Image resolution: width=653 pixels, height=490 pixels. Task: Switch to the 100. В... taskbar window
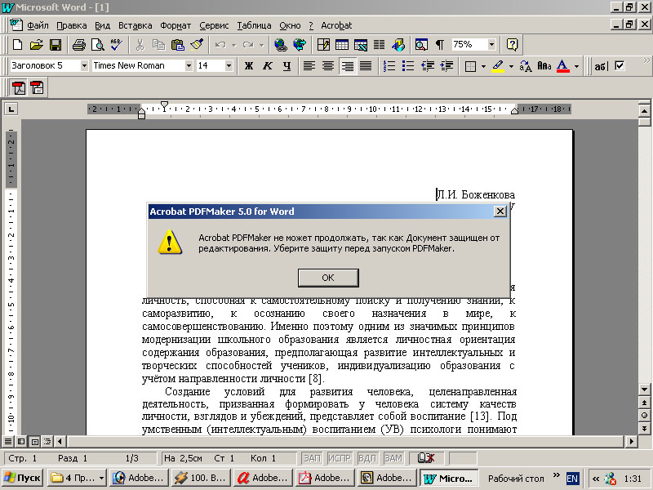pyautogui.click(x=200, y=478)
